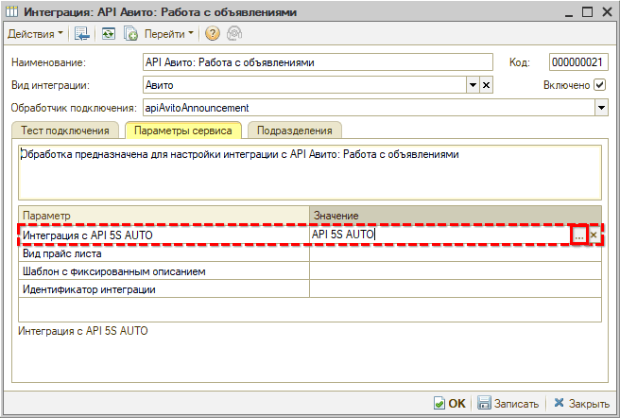Click the reread/refresh toolbar icon
The width and height of the screenshot is (620, 418).
108,33
